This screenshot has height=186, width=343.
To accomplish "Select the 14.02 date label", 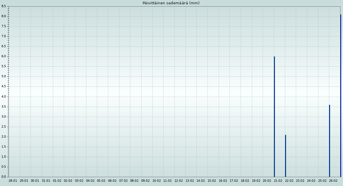I will (201, 181).
